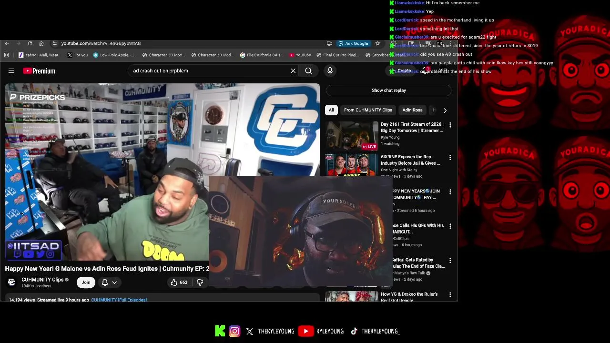610x343 pixels.
Task: Expand notification bell options for channel
Action: 114,282
